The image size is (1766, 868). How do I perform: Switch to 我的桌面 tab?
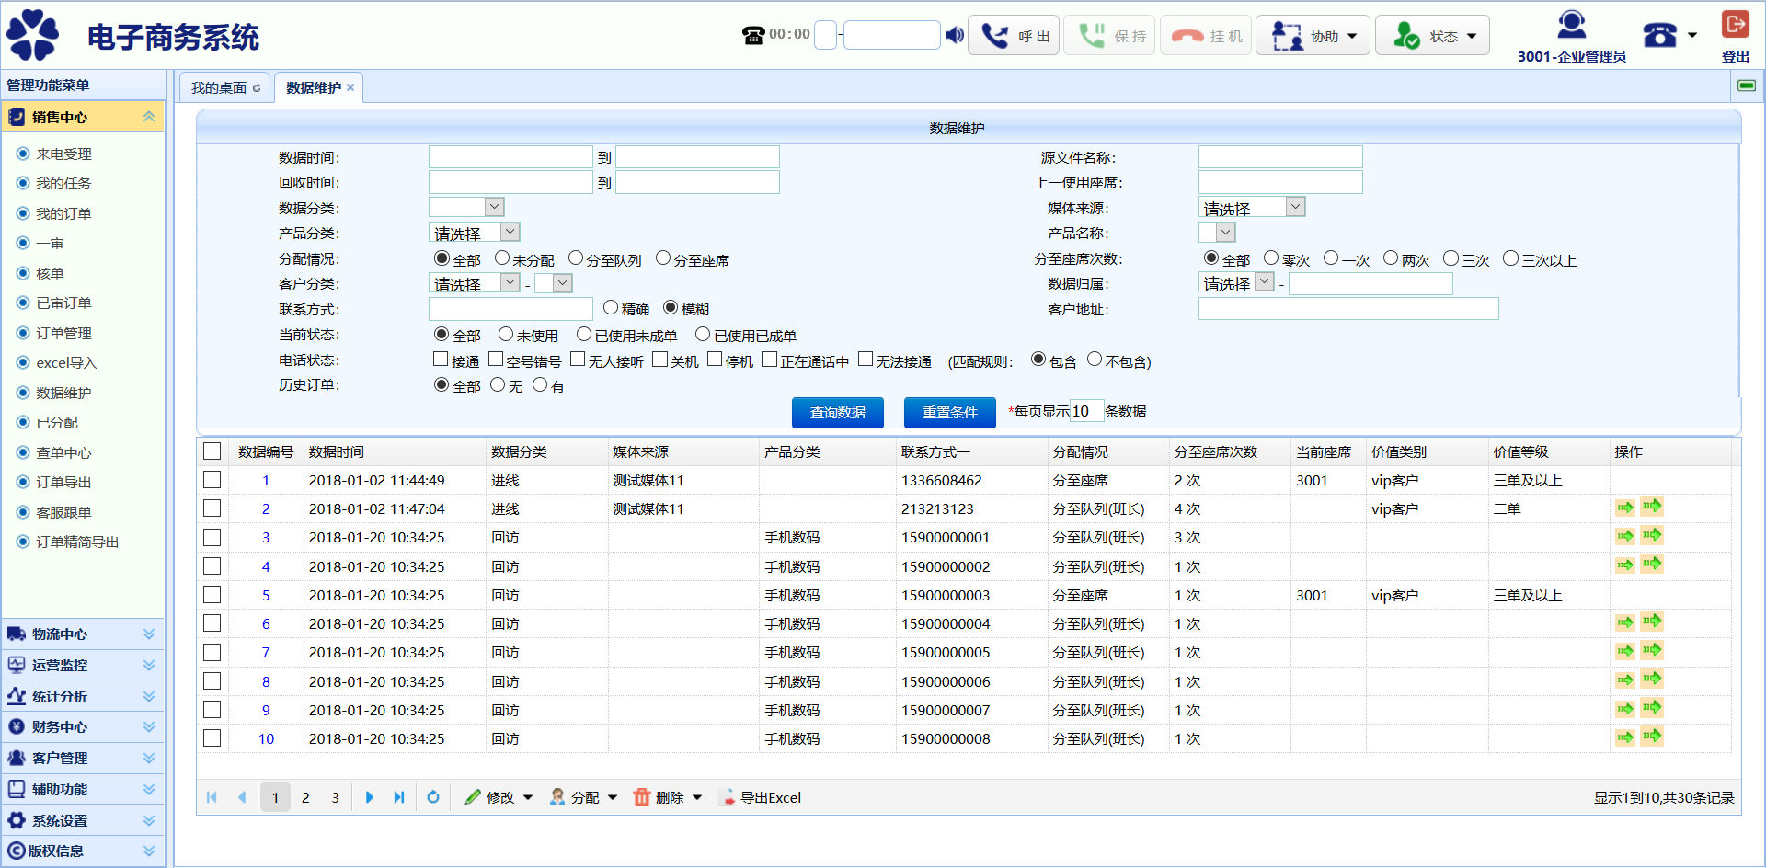coord(219,87)
